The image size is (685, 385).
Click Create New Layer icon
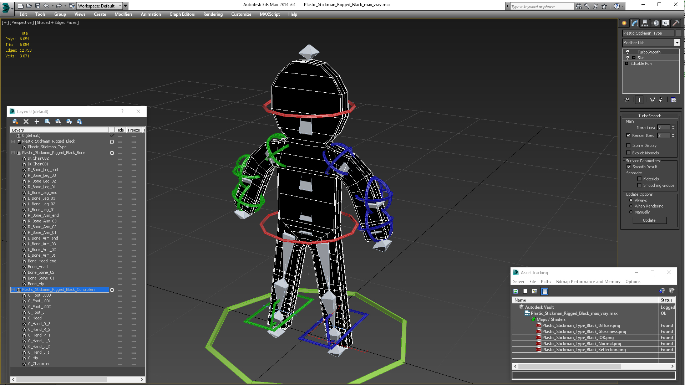click(15, 122)
